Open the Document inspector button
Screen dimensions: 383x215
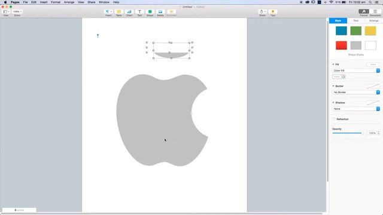375,11
